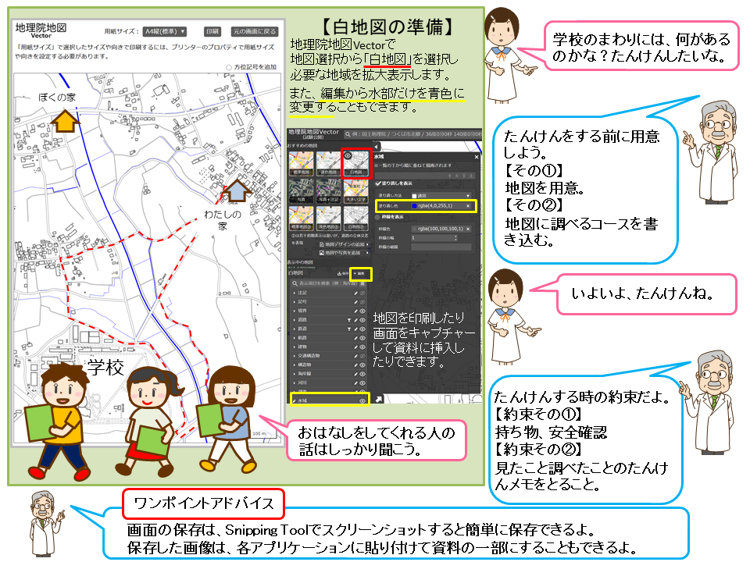Screen dimensions: 750x562
Task: Toggle the 塗り潰しを表示 checkbox
Action: coord(378,183)
